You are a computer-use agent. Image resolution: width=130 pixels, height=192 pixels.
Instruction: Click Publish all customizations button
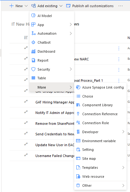point(90,6)
